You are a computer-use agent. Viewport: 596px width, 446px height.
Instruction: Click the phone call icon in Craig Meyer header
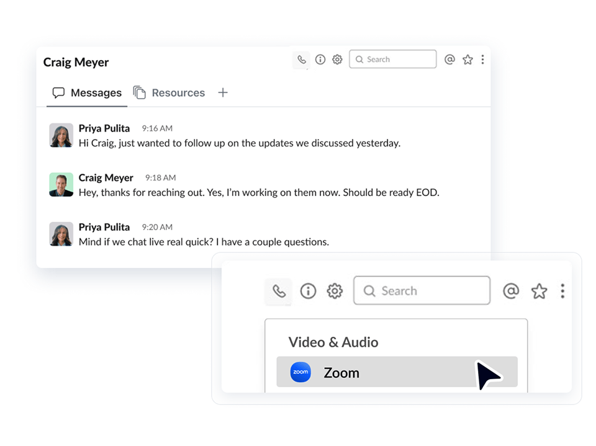click(301, 60)
